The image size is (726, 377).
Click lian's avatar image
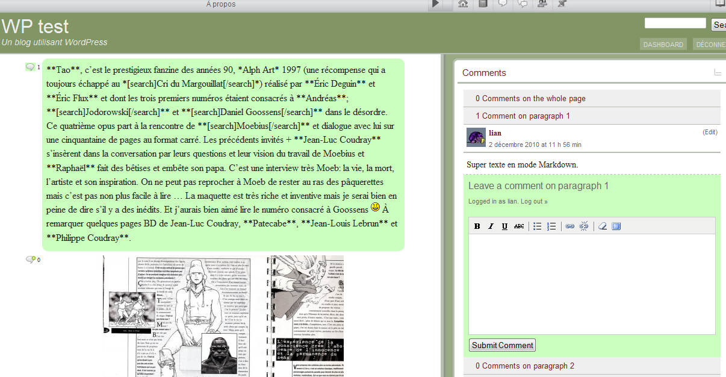(476, 137)
